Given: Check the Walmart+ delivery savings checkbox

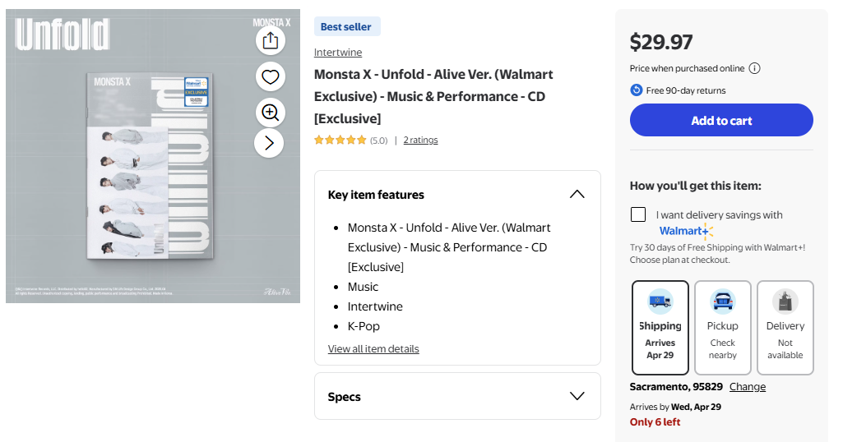Looking at the screenshot, I should (638, 214).
